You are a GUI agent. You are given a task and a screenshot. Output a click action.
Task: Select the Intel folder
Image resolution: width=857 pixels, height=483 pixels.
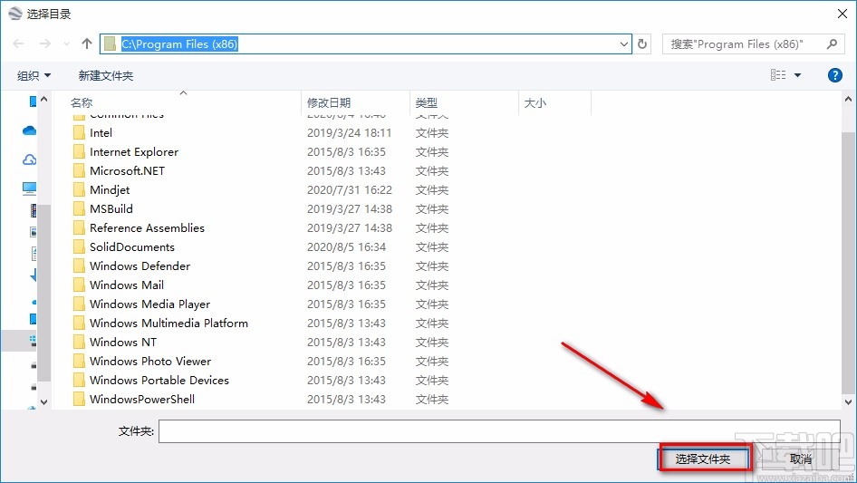click(101, 133)
